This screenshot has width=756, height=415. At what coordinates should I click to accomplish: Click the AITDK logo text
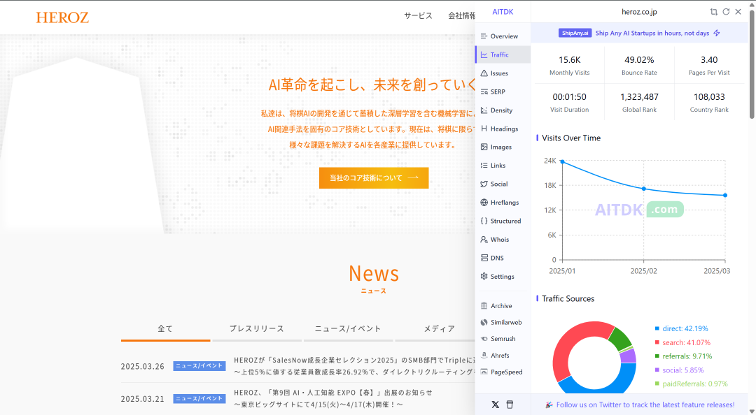point(503,12)
